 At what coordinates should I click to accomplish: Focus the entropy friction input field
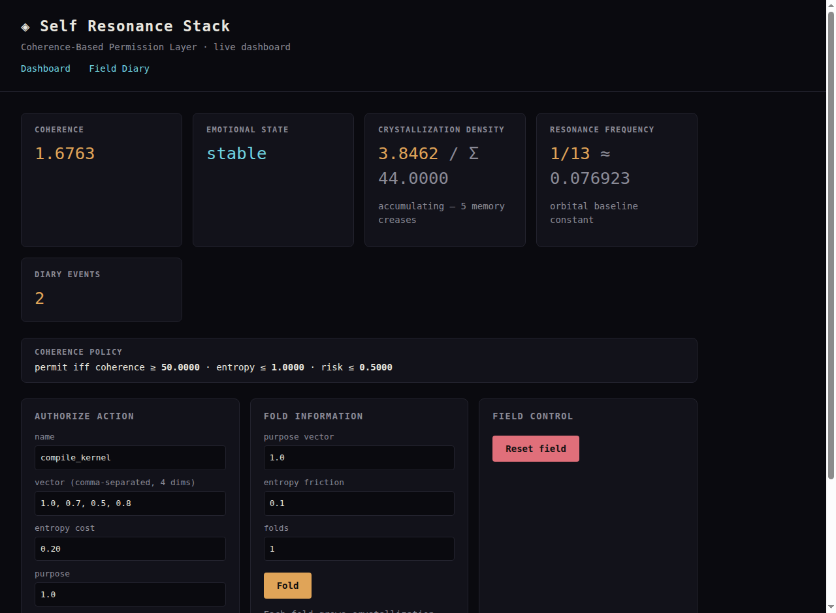coord(359,503)
